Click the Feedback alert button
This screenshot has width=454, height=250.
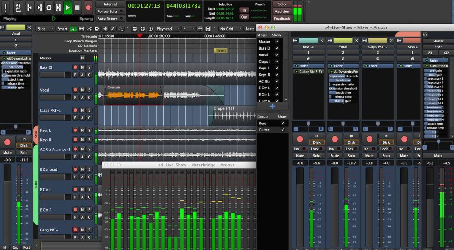tap(282, 19)
